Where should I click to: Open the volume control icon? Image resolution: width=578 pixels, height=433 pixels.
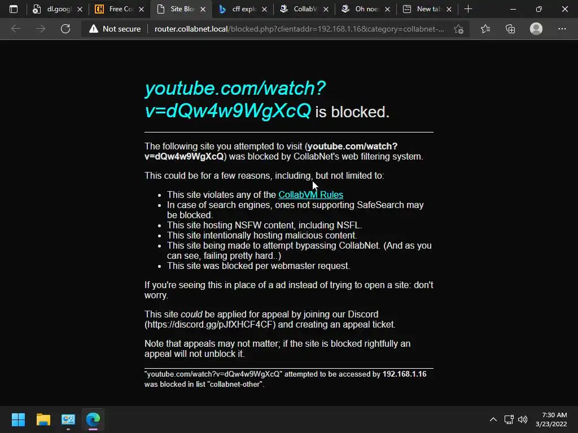(523, 419)
